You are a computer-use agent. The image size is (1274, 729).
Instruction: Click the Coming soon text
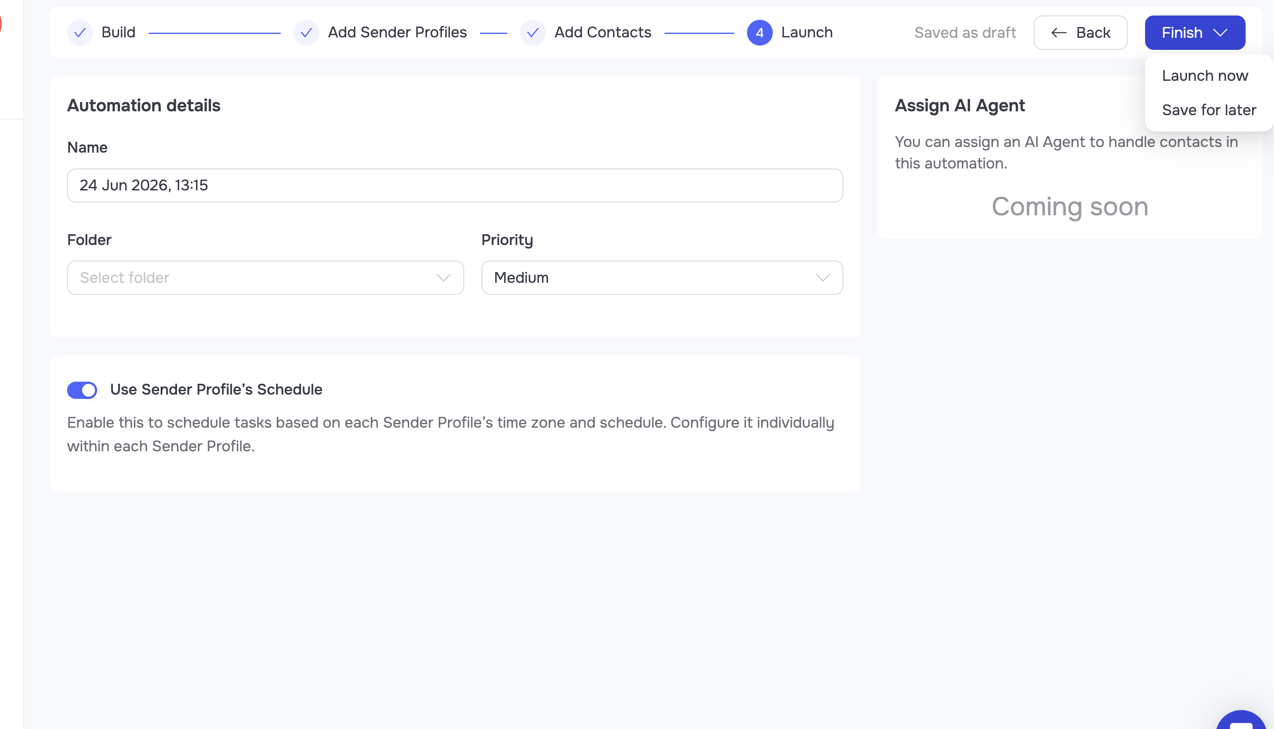pyautogui.click(x=1070, y=206)
